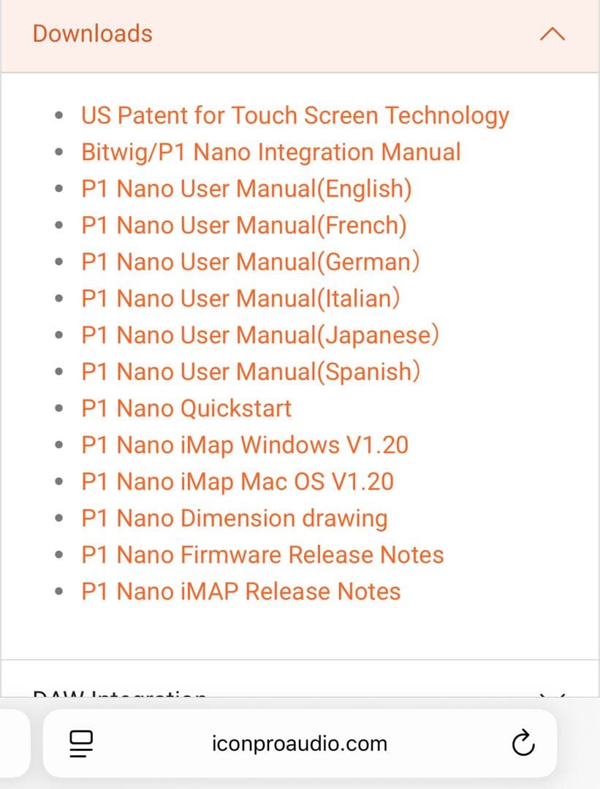The width and height of the screenshot is (600, 789).
Task: Collapse the Downloads section chevron
Action: point(552,33)
